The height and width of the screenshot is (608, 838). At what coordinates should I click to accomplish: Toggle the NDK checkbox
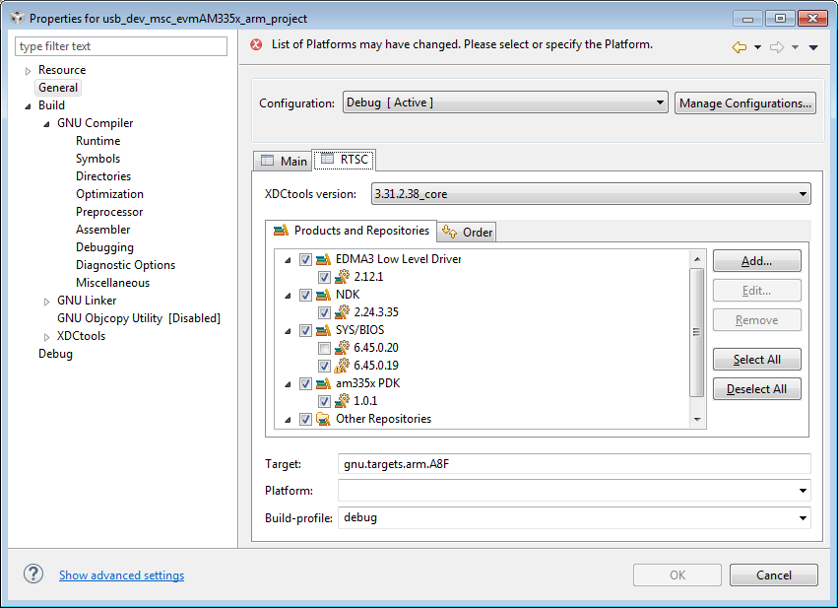point(305,295)
